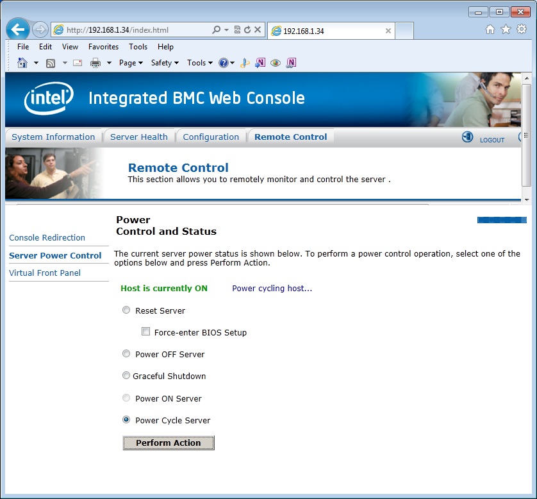Image resolution: width=537 pixels, height=499 pixels.
Task: Open the Help menu
Action: pos(165,47)
